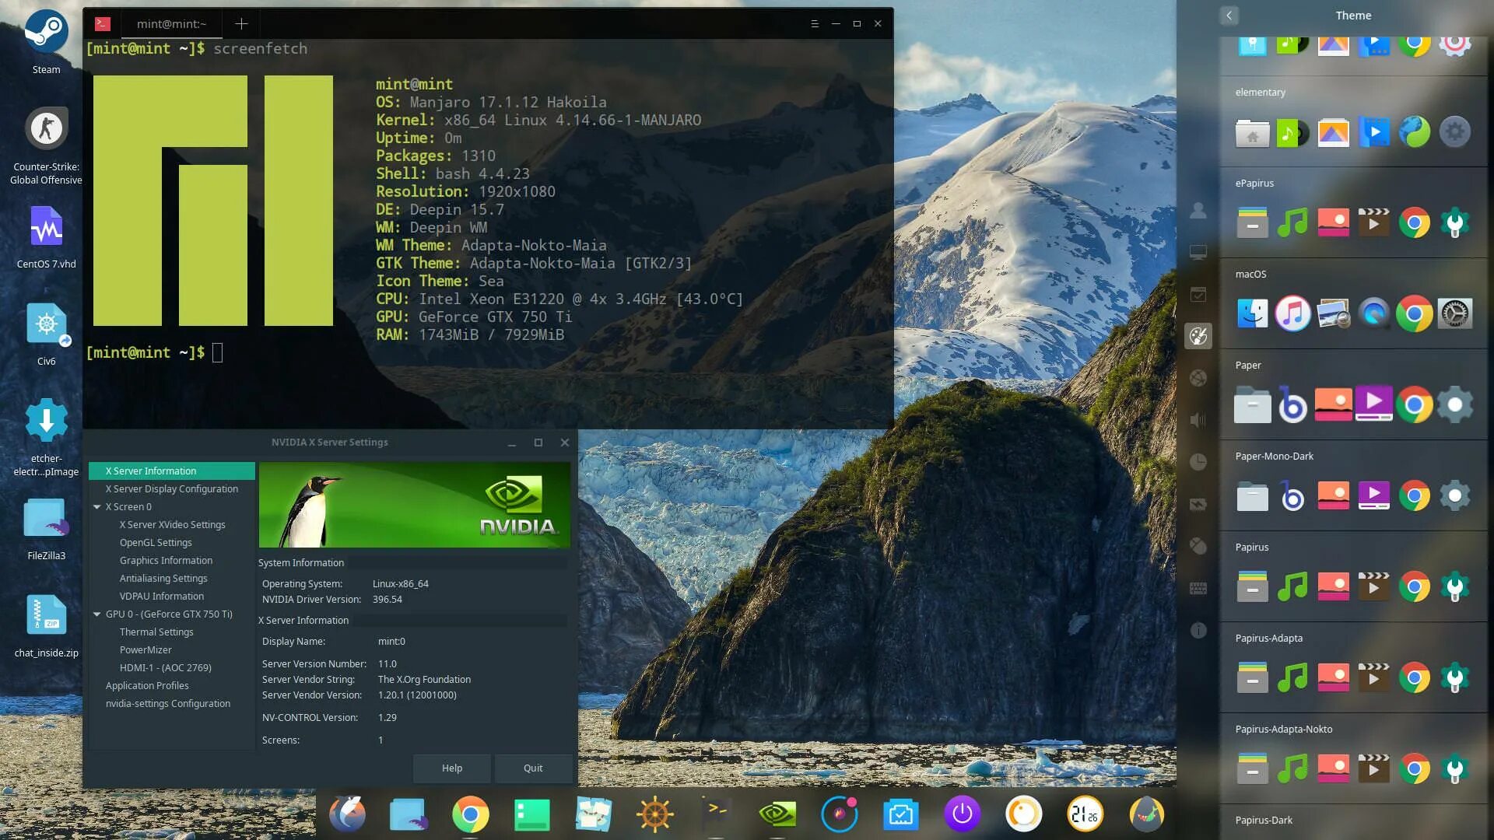Image resolution: width=1494 pixels, height=840 pixels.
Task: Switch to the mint@mint:~ terminal tab
Action: 171,24
